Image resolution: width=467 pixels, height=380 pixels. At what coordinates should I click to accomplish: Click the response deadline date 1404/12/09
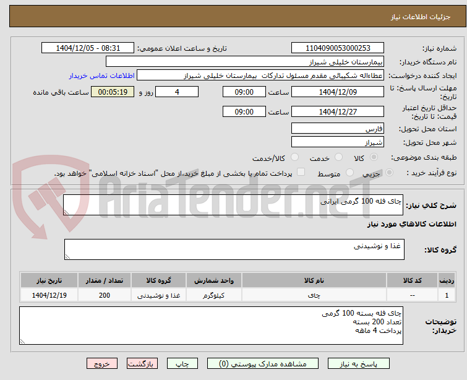tap(338, 92)
